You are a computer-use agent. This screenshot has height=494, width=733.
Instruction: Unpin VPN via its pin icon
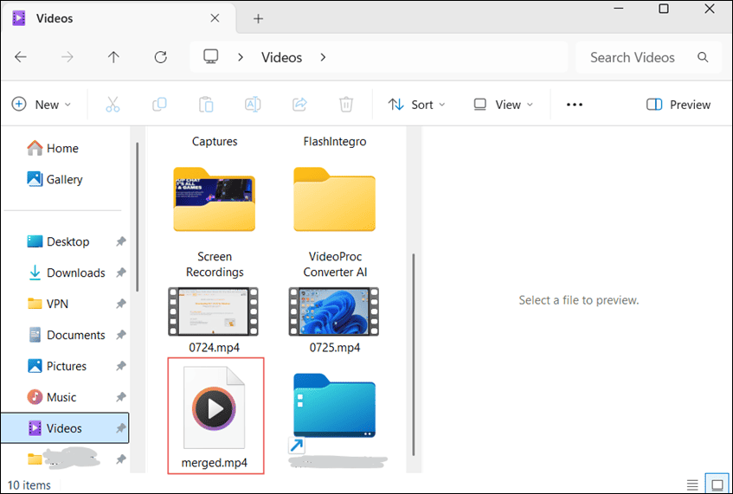[121, 304]
